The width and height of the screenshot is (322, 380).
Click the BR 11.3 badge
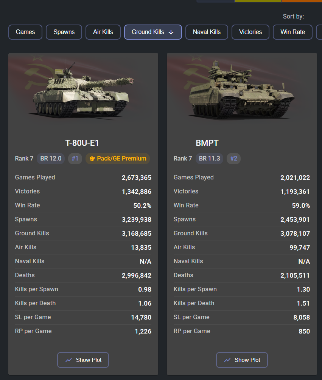point(209,159)
